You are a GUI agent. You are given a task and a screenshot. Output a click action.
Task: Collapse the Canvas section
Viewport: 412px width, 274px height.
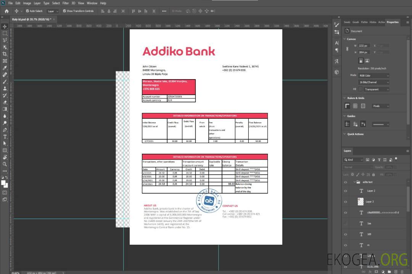345,39
